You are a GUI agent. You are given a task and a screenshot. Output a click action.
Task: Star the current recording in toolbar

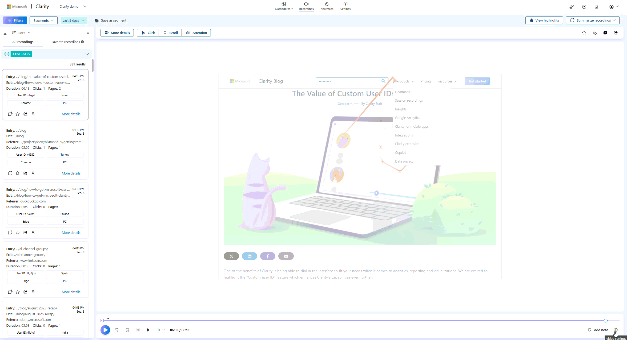coord(584,33)
